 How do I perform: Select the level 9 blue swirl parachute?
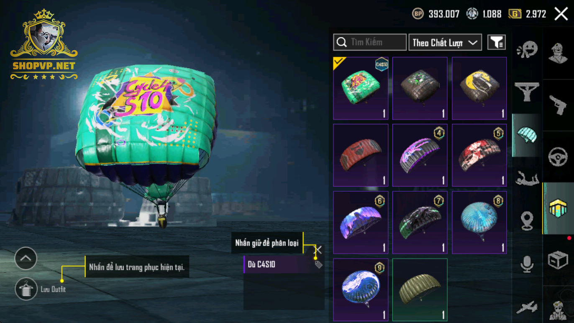361,290
